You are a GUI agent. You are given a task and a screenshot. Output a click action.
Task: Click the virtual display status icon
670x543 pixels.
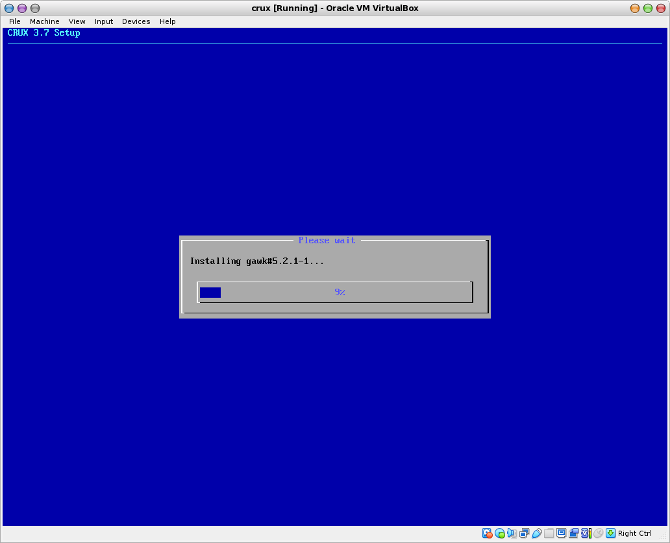point(561,533)
